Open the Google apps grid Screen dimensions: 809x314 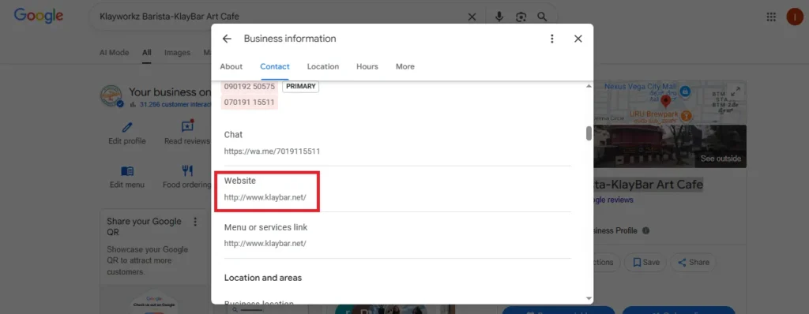[771, 17]
